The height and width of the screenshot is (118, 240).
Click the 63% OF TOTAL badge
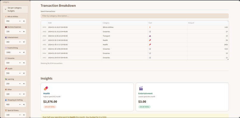click(x=50, y=107)
